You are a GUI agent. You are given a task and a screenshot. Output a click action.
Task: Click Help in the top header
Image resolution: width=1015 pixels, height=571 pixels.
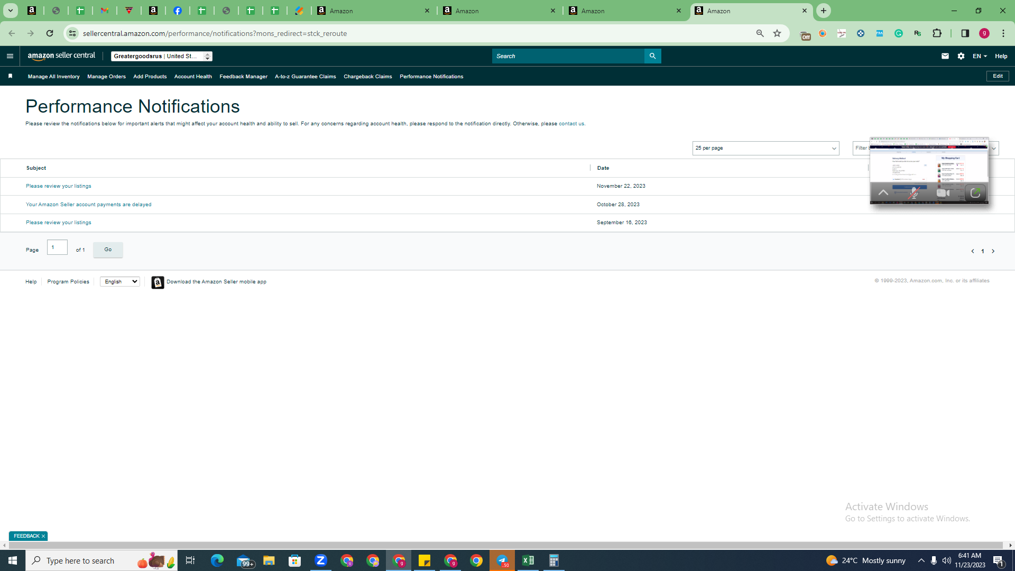[x=1001, y=56]
